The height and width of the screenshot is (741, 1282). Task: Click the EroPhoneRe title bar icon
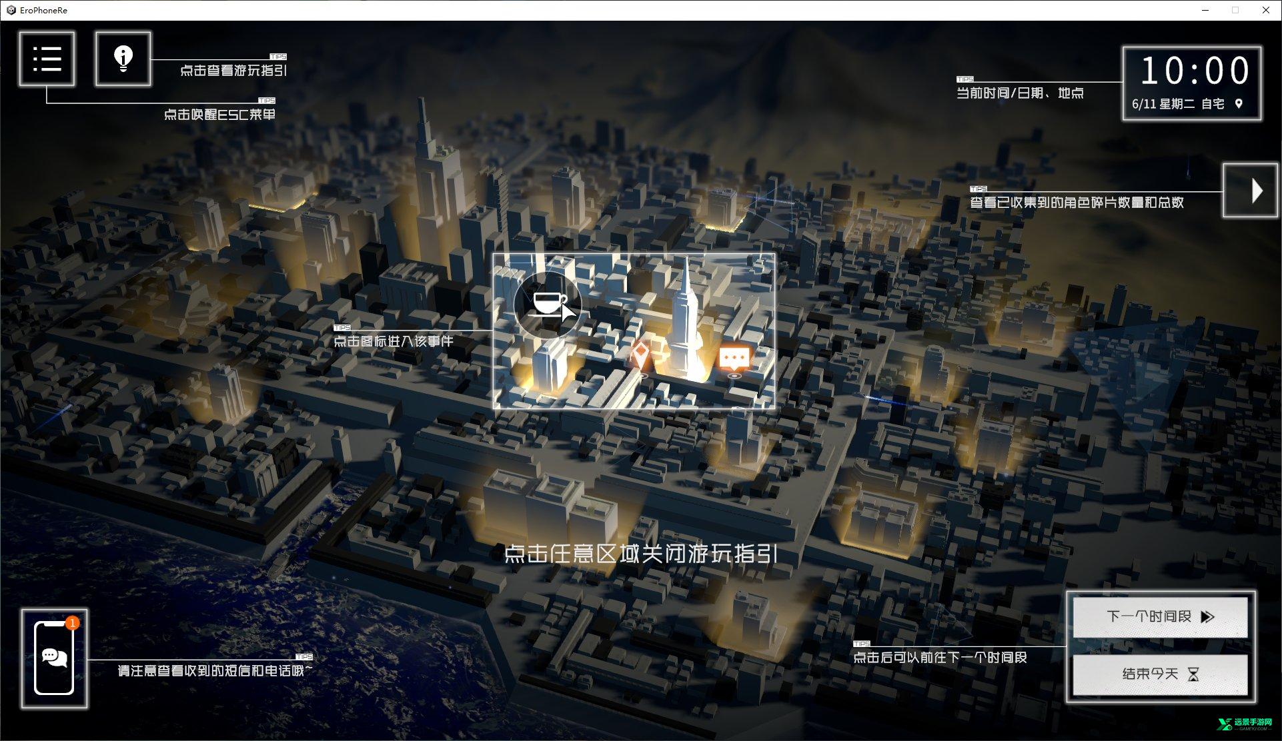[x=11, y=10]
